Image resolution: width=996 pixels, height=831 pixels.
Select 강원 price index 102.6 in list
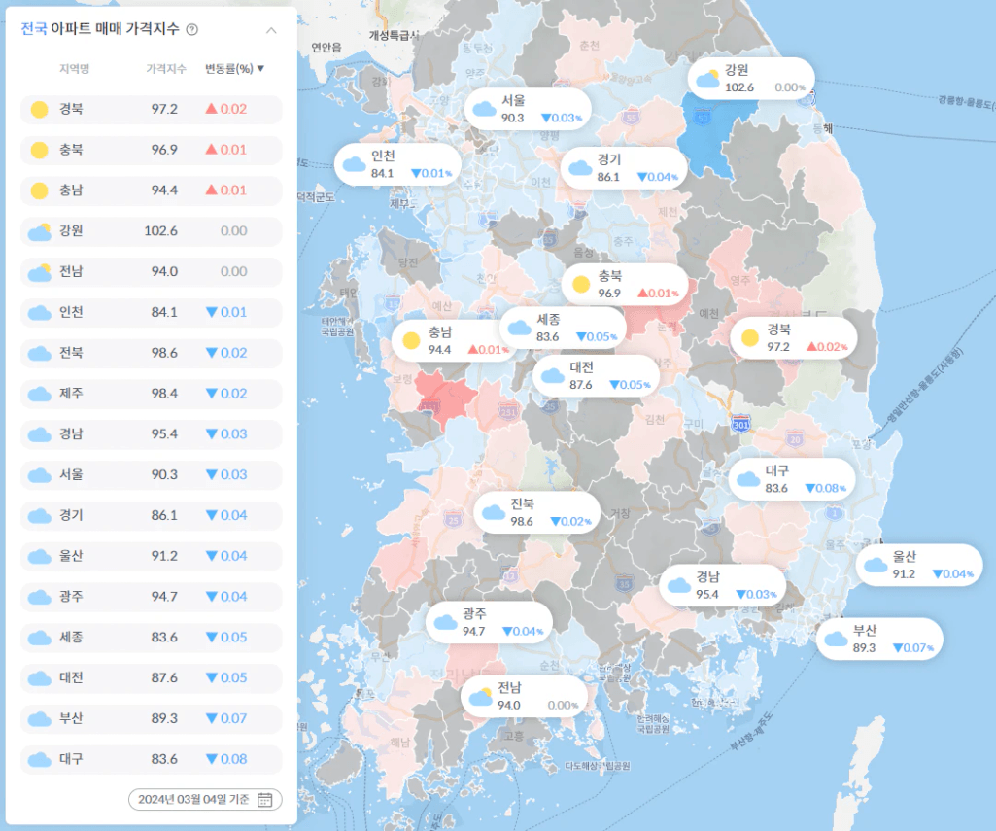160,230
